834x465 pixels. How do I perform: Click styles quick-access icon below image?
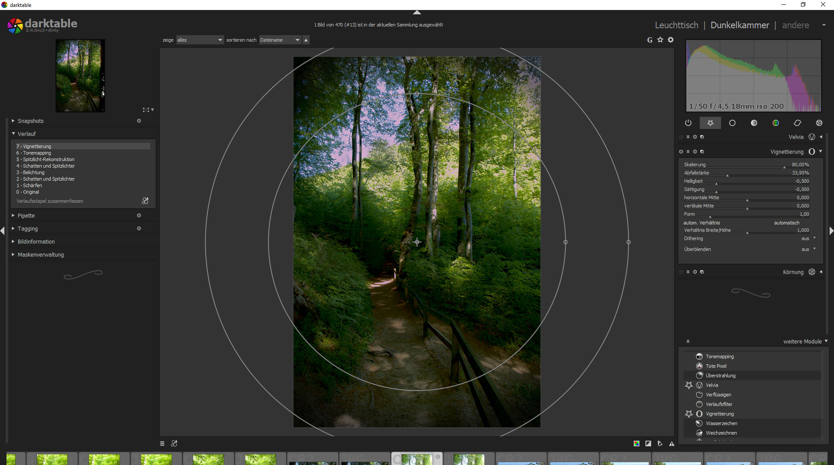[x=174, y=443]
